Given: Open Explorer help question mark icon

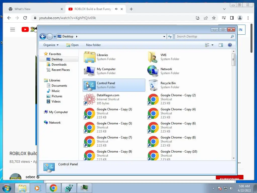Looking at the screenshot, I should point(230,45).
